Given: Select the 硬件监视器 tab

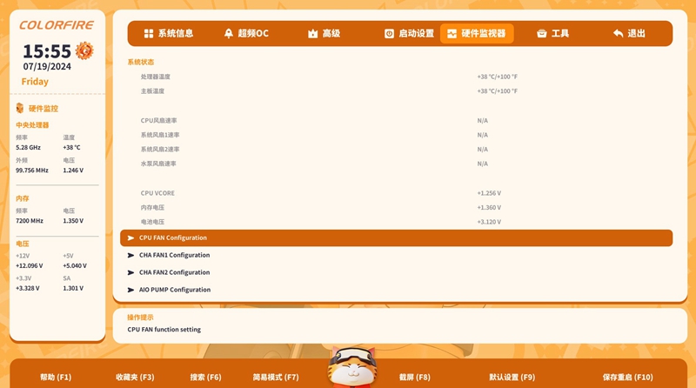Looking at the screenshot, I should tap(476, 34).
